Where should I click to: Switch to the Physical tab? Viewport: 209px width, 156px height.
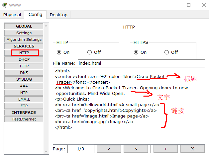pos(12,15)
